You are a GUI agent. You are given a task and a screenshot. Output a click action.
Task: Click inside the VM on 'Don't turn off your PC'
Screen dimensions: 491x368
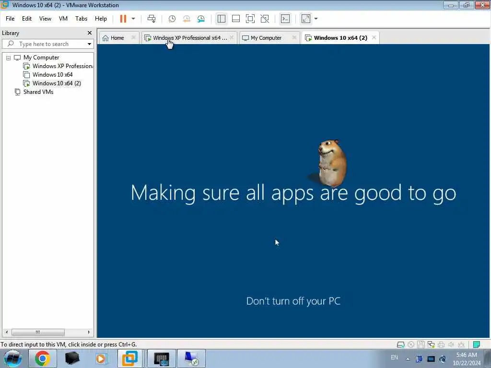point(293,301)
